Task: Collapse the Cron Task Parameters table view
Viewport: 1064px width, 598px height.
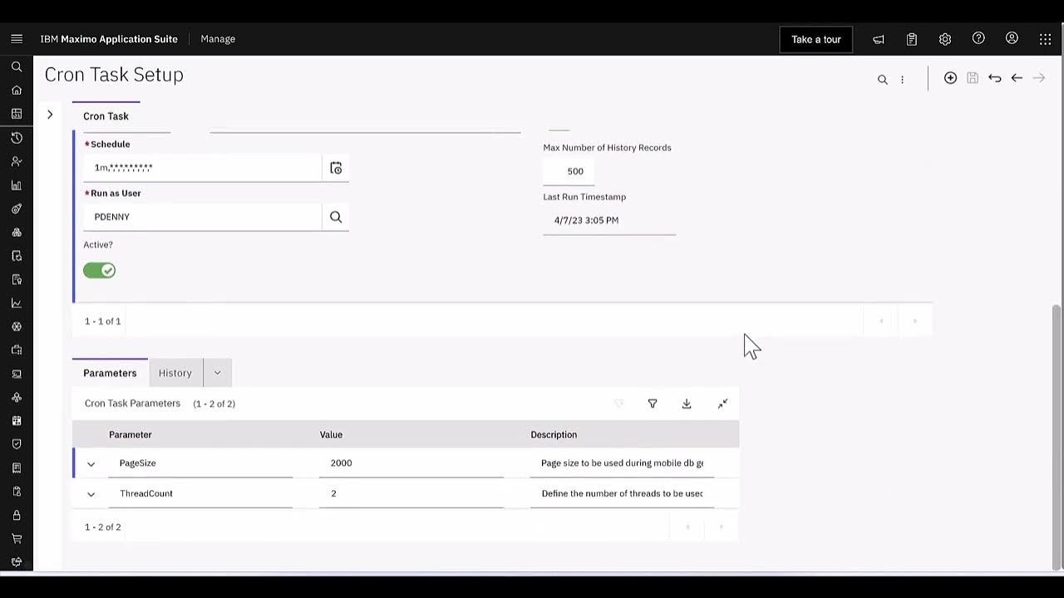Action: 722,404
